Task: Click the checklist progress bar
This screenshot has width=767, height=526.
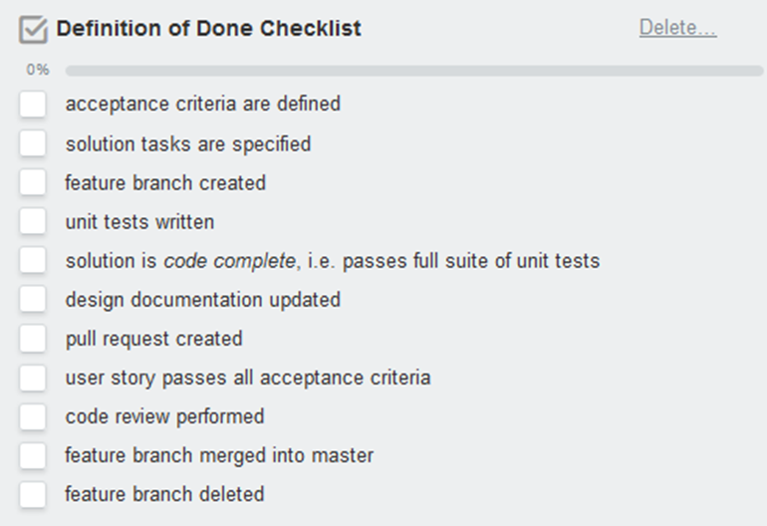Action: click(x=413, y=71)
